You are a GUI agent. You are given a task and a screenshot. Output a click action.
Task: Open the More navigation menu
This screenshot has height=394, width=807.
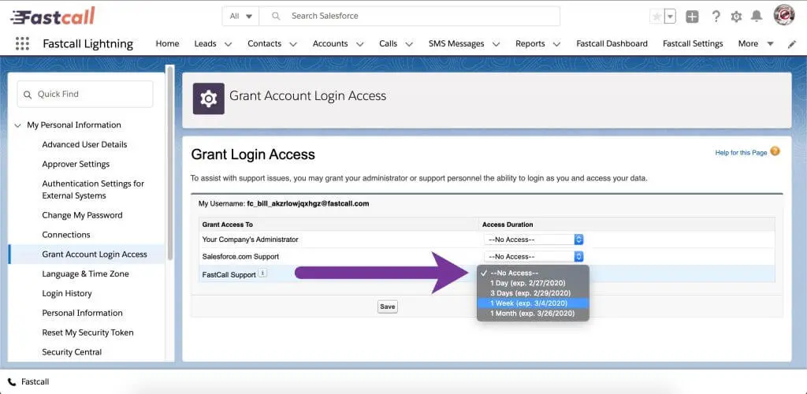tap(756, 43)
